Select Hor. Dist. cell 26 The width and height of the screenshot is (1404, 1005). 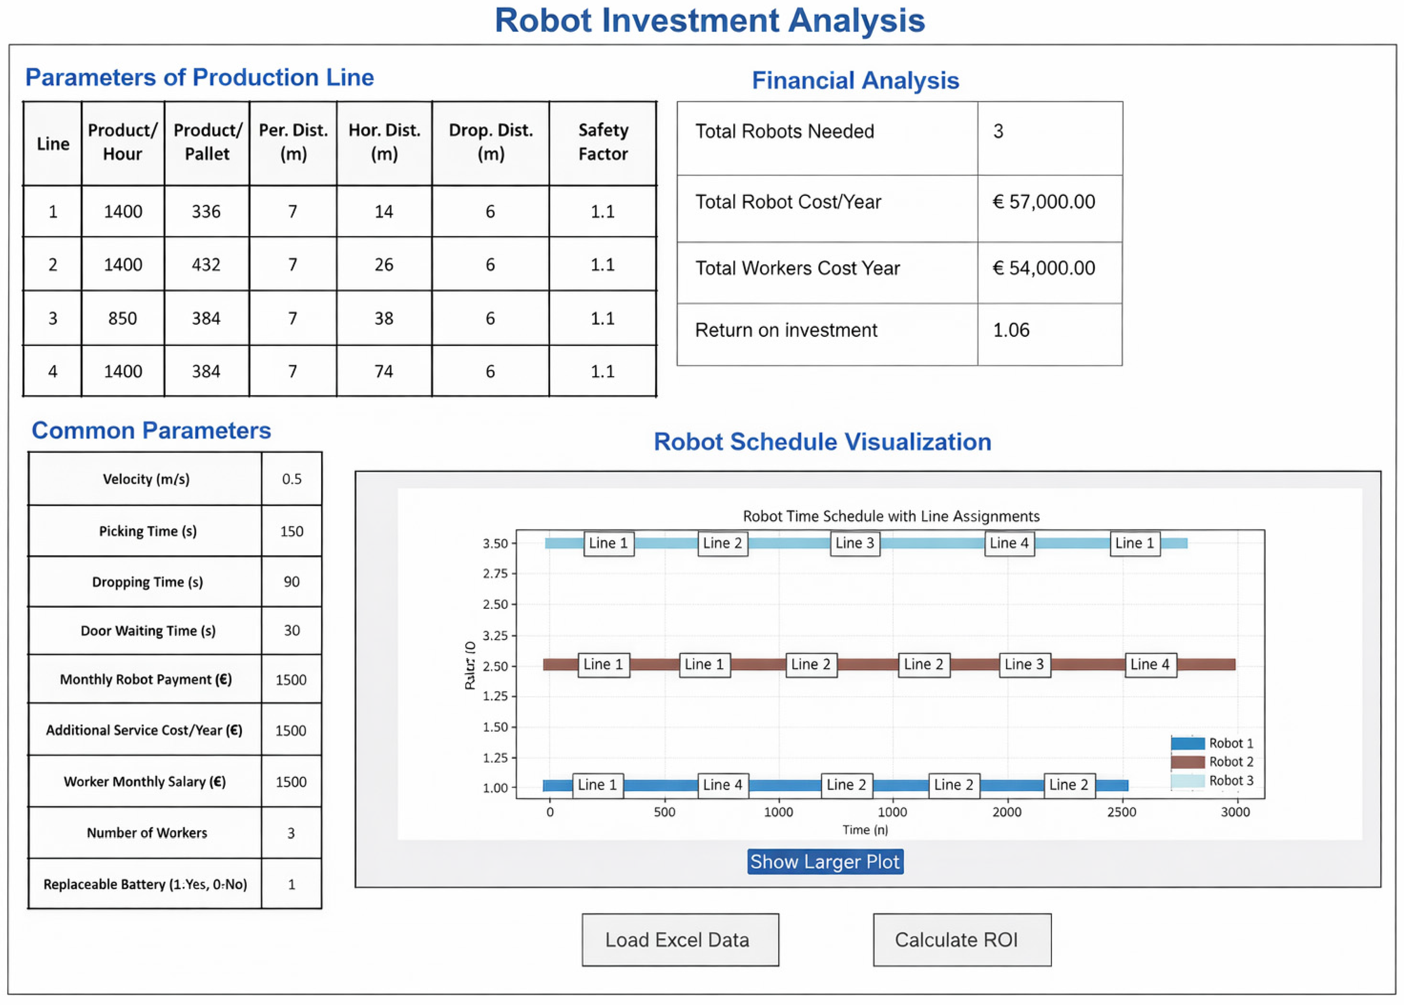(x=384, y=264)
